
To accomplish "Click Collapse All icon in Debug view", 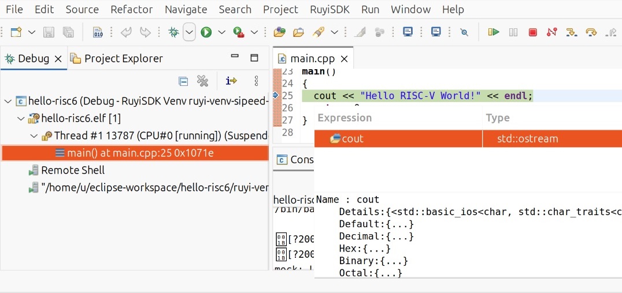I will [183, 81].
